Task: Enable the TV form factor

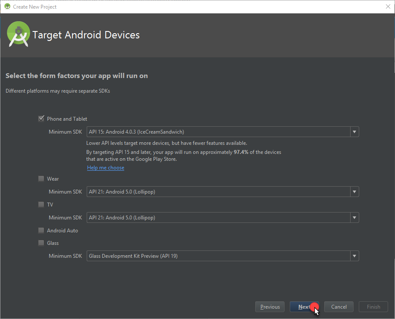Action: tap(41, 204)
